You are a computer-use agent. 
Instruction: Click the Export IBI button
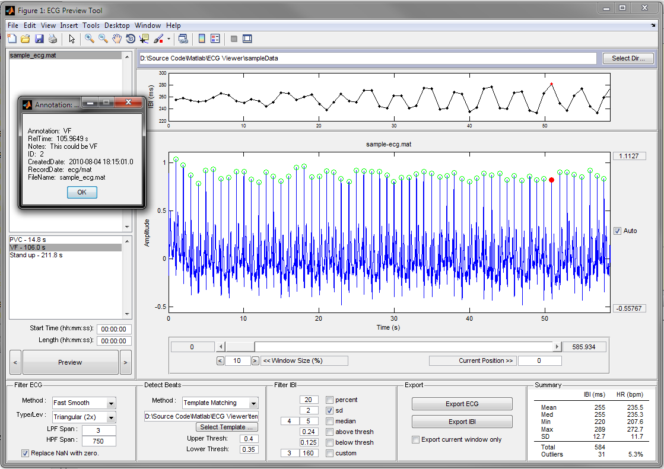pos(462,422)
